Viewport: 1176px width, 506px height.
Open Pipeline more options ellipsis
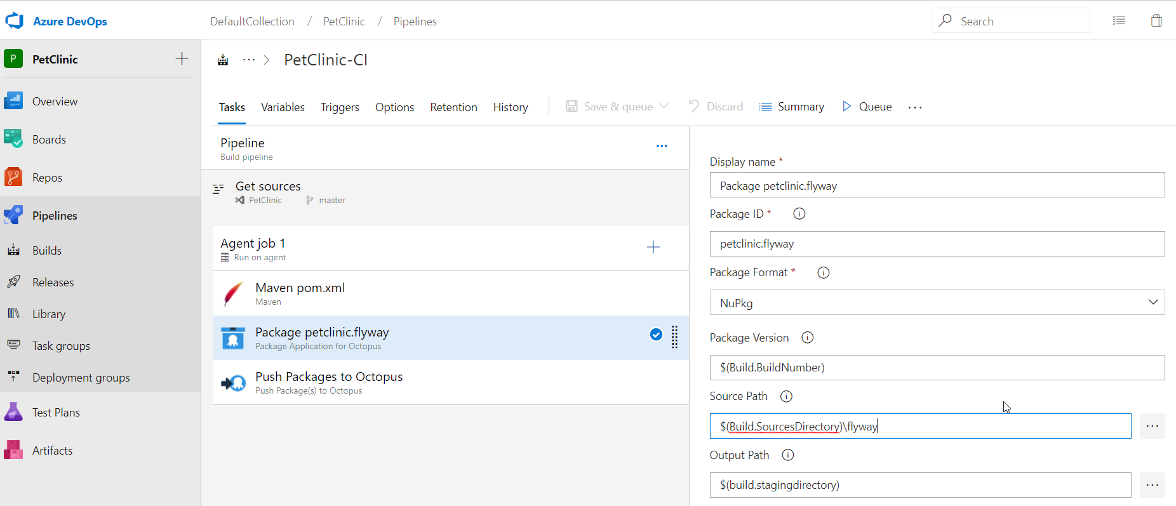[x=662, y=146]
